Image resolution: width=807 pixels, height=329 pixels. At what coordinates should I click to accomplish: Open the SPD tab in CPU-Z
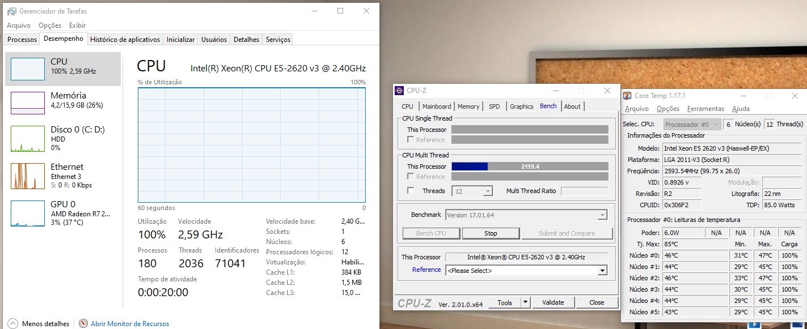tap(495, 106)
